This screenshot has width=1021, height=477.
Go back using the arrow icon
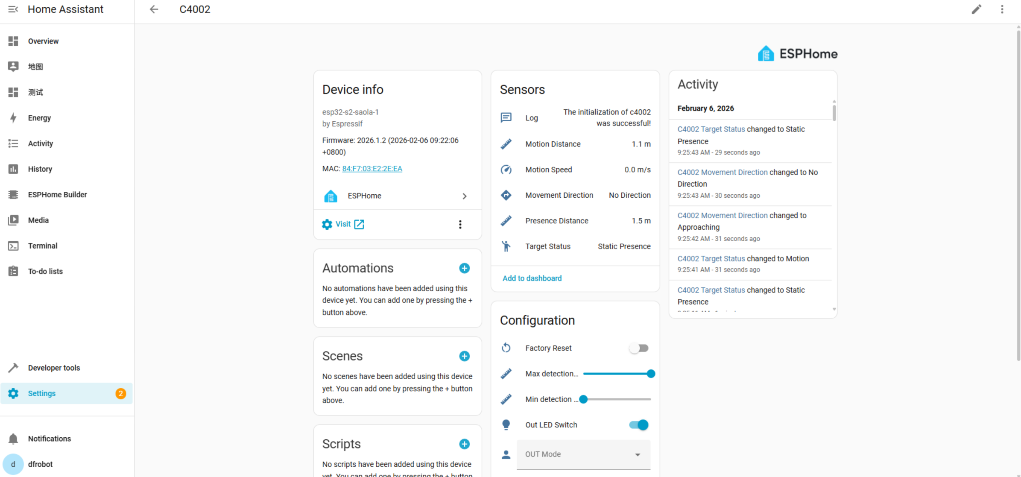154,9
